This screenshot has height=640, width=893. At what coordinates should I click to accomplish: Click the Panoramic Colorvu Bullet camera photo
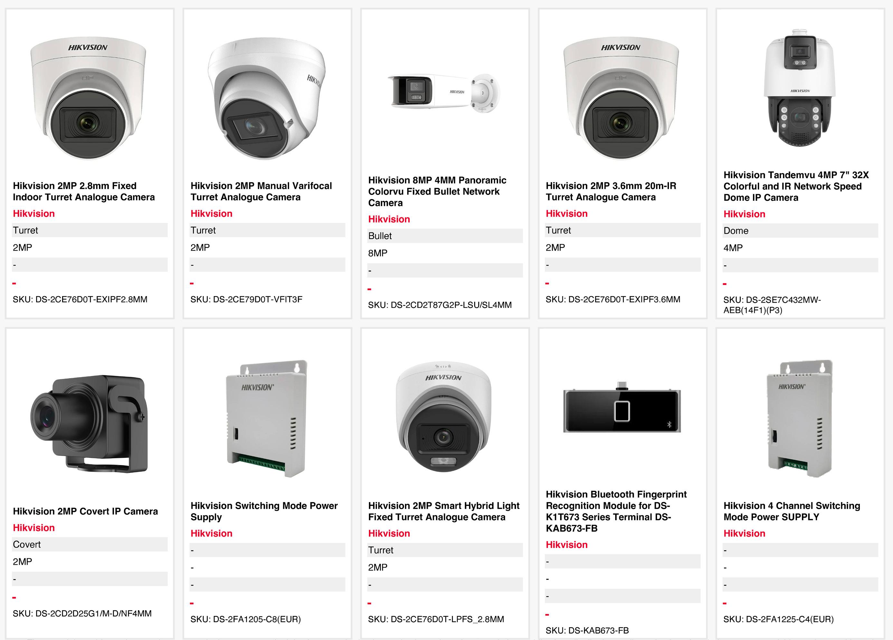point(444,93)
